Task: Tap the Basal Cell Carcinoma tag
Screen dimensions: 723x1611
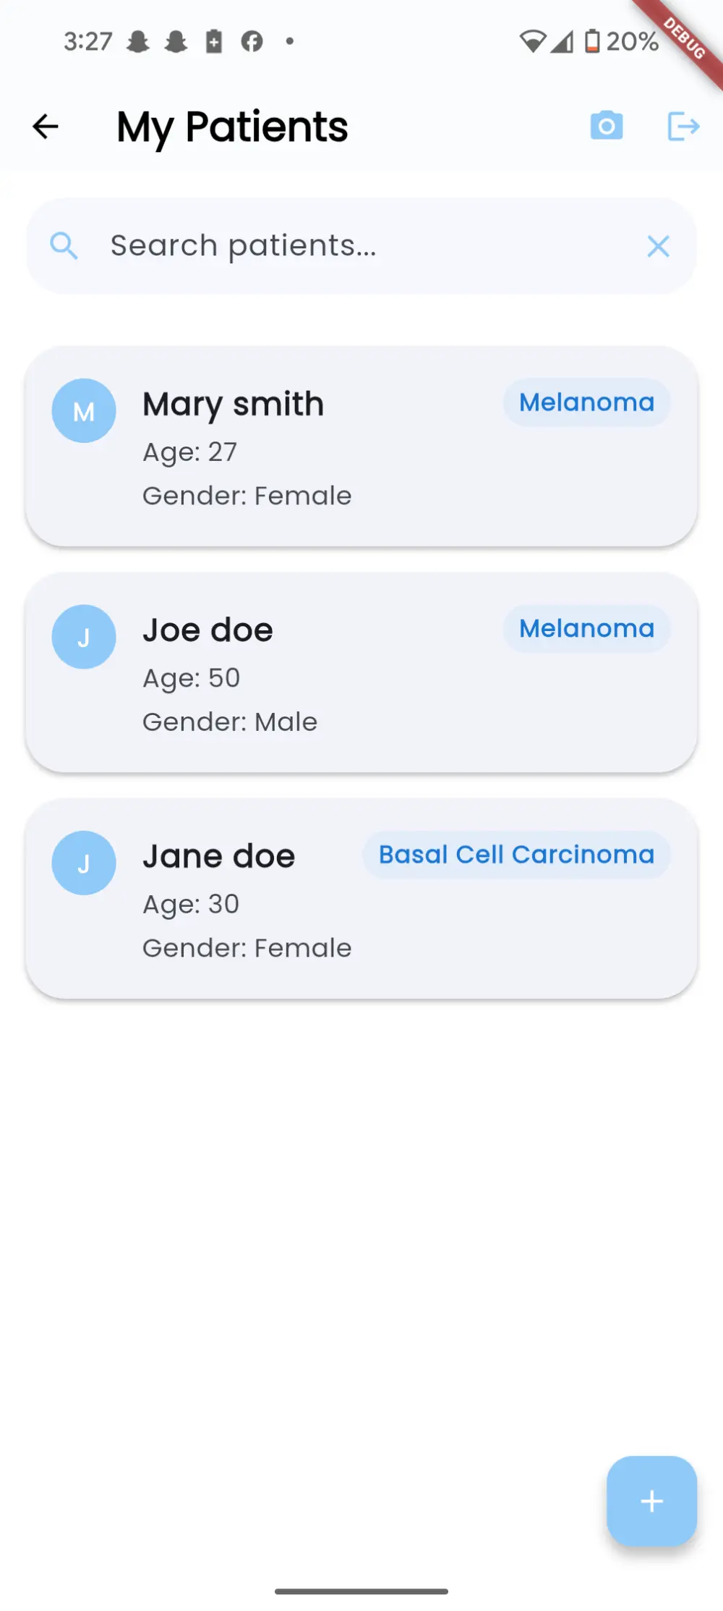Action: pos(516,855)
